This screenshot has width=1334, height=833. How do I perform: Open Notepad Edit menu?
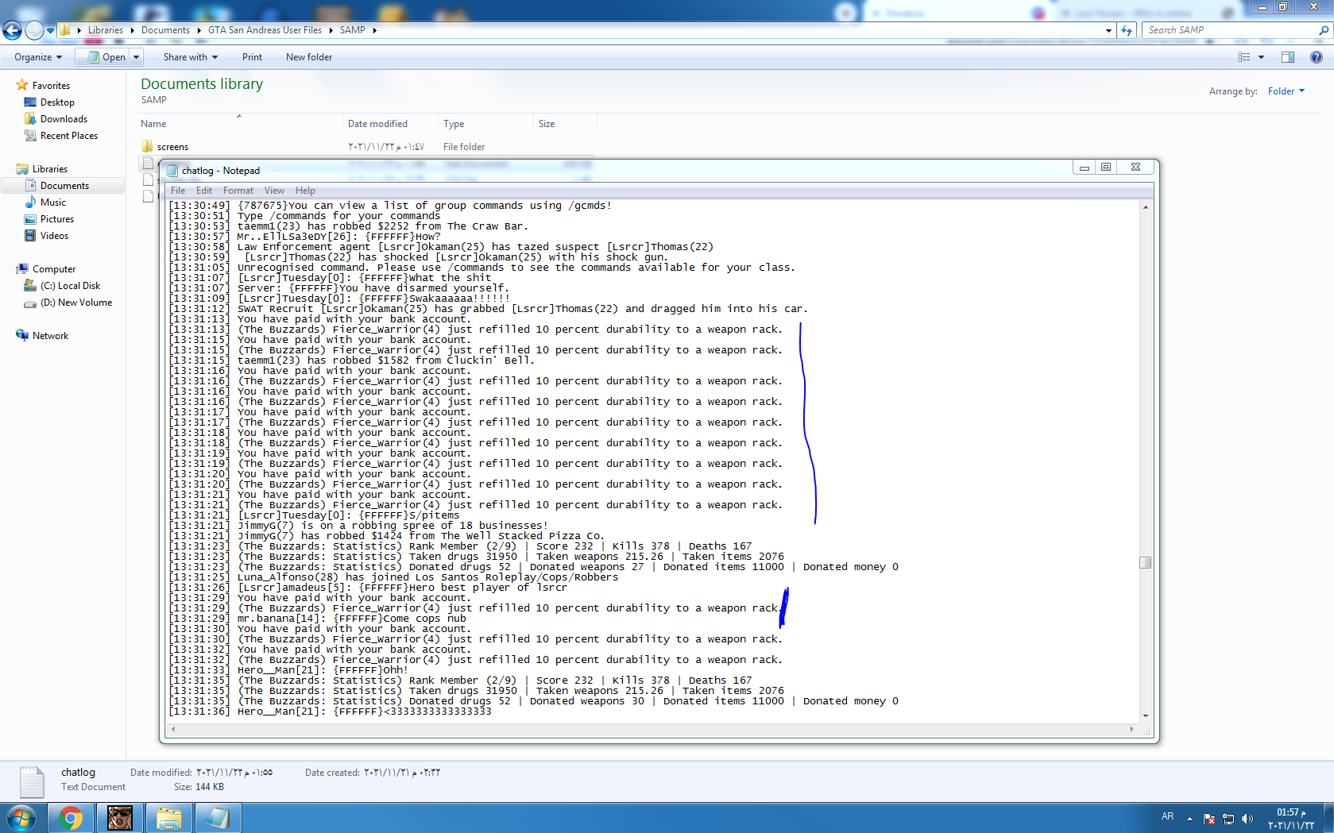(204, 191)
